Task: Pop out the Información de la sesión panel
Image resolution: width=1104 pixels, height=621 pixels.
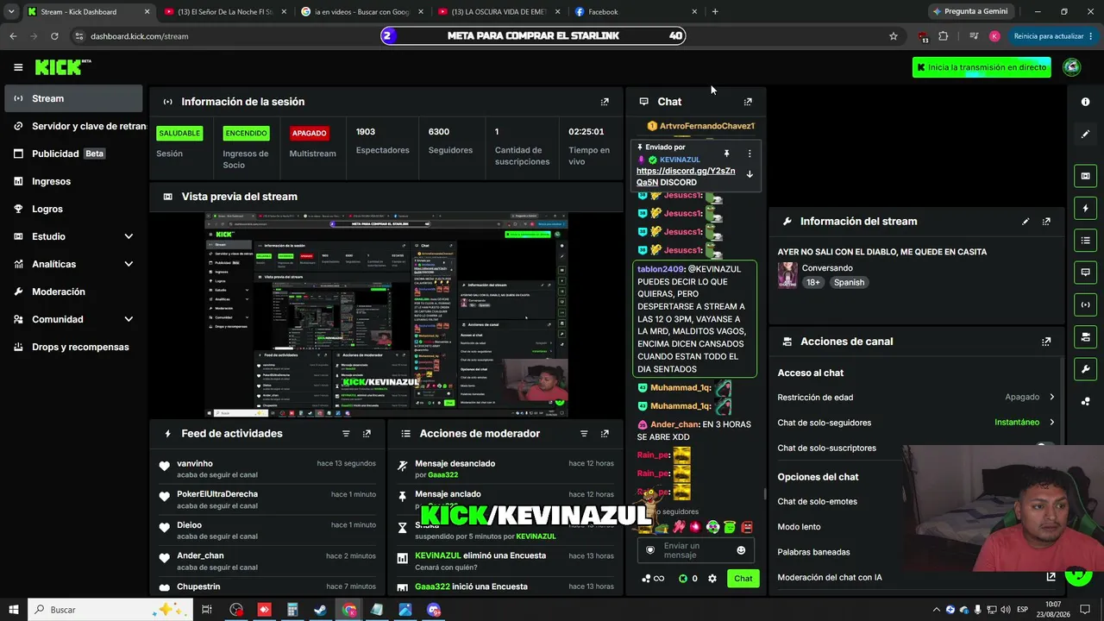Action: (x=605, y=102)
